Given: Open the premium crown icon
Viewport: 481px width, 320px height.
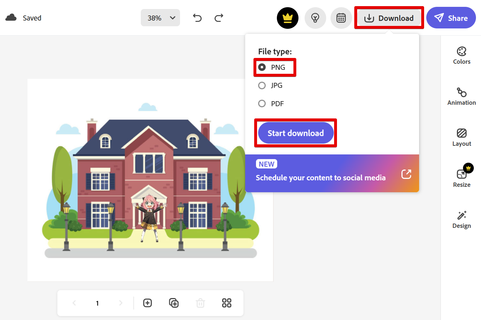Looking at the screenshot, I should click(288, 18).
